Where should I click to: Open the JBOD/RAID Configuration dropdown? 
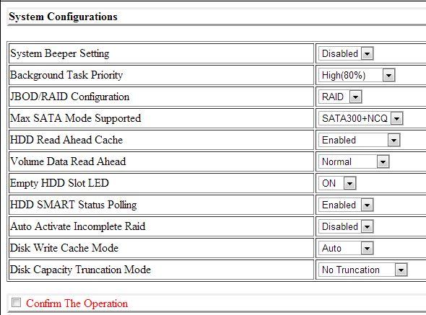click(x=340, y=97)
